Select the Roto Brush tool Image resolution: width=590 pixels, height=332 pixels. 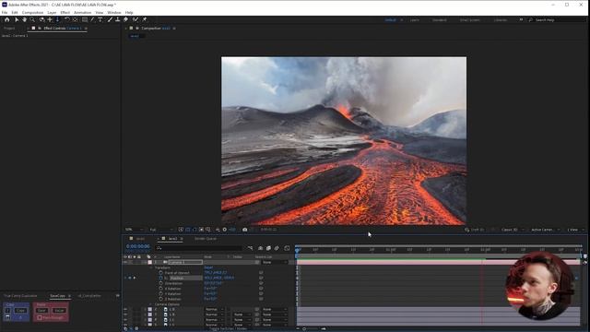point(136,19)
